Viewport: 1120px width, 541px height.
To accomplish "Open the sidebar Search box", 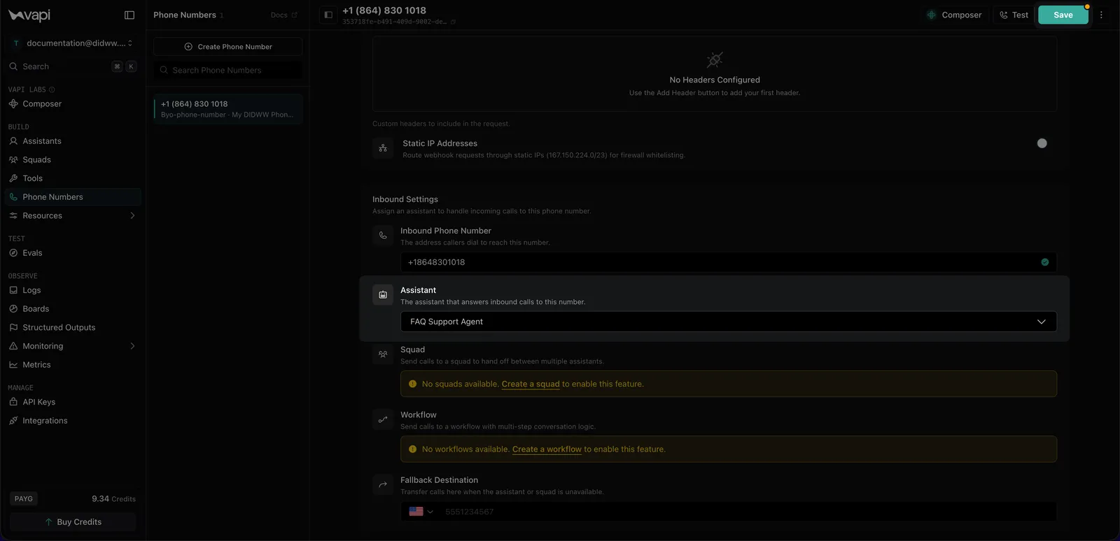I will (x=73, y=66).
